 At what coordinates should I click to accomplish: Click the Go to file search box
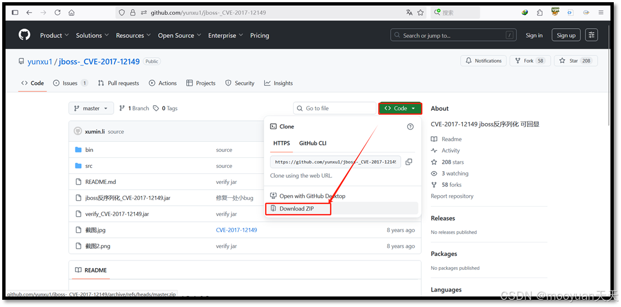pos(335,109)
